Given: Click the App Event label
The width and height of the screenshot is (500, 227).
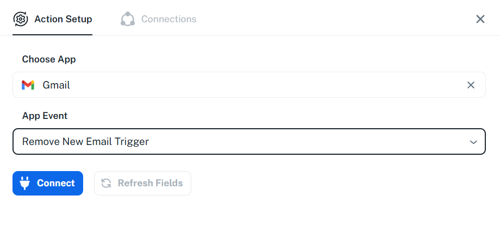Looking at the screenshot, I should point(45,116).
